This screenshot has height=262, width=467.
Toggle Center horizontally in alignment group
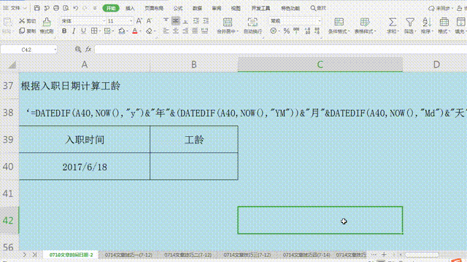176,31
